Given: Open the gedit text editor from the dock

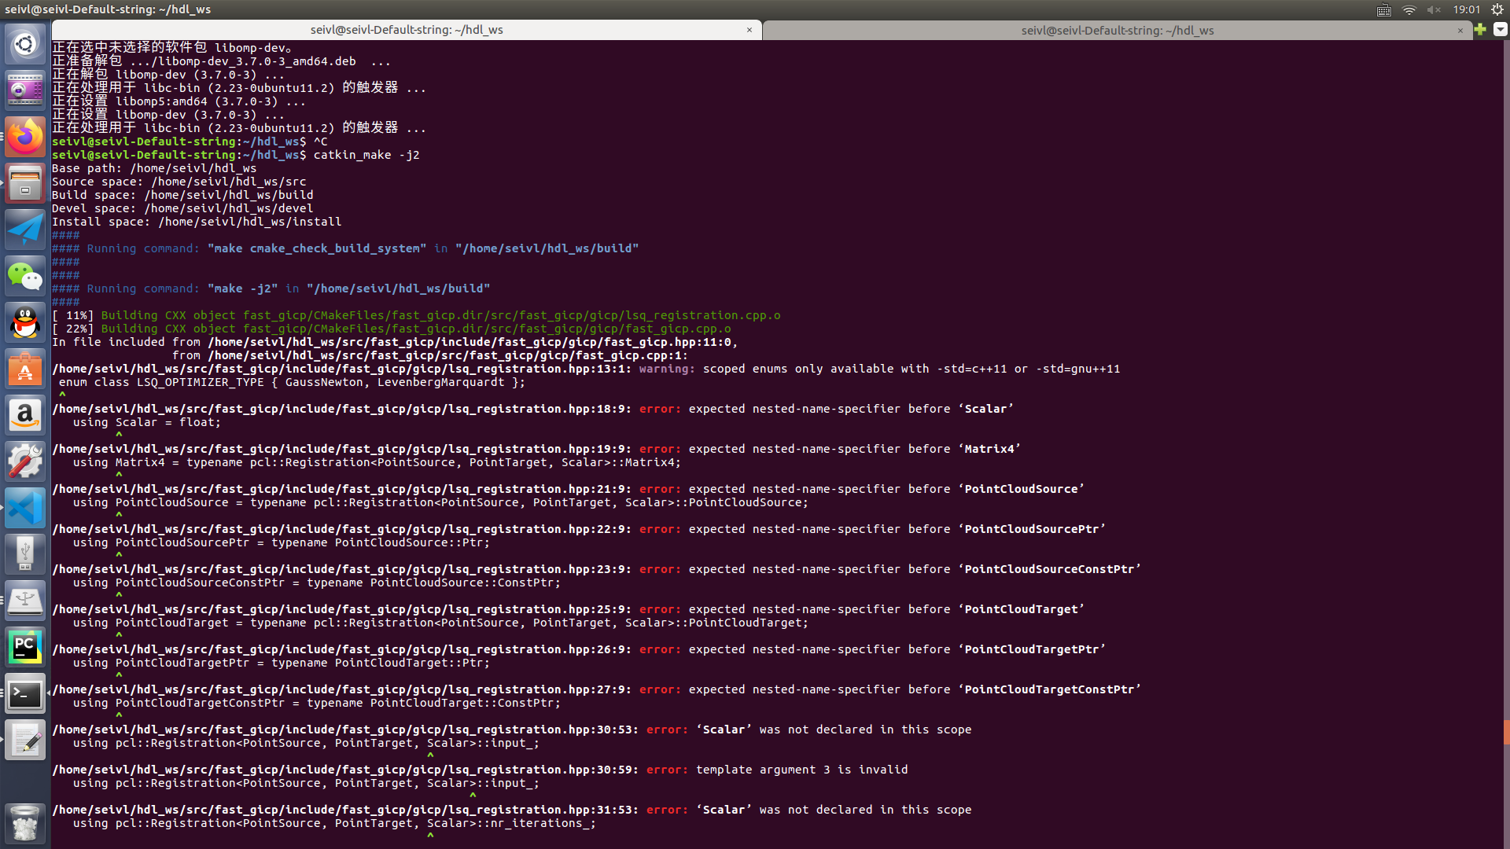Looking at the screenshot, I should tap(25, 740).
